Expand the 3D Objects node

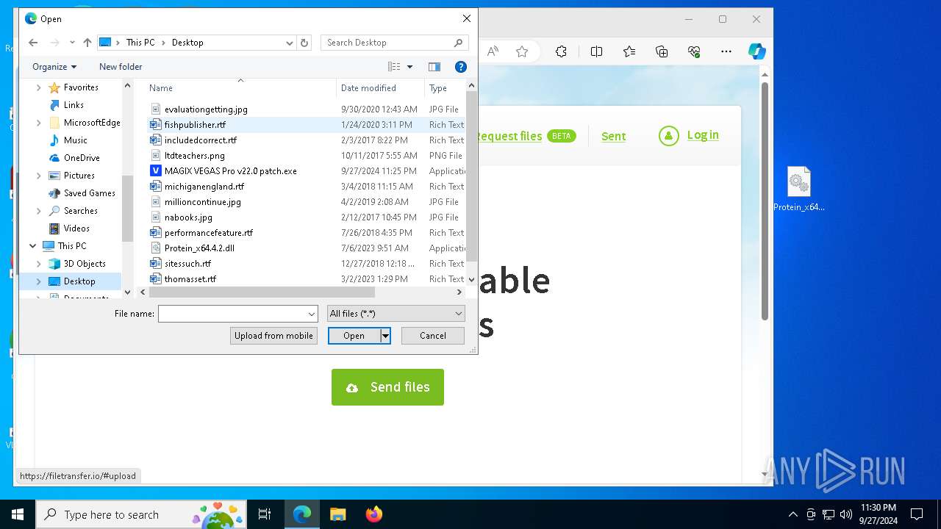(38, 264)
